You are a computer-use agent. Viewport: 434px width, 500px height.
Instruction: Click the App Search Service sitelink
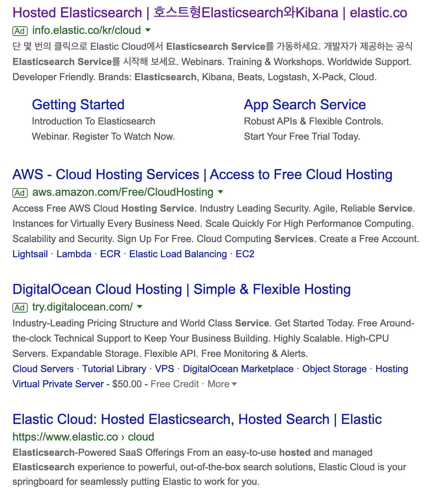pos(305,104)
